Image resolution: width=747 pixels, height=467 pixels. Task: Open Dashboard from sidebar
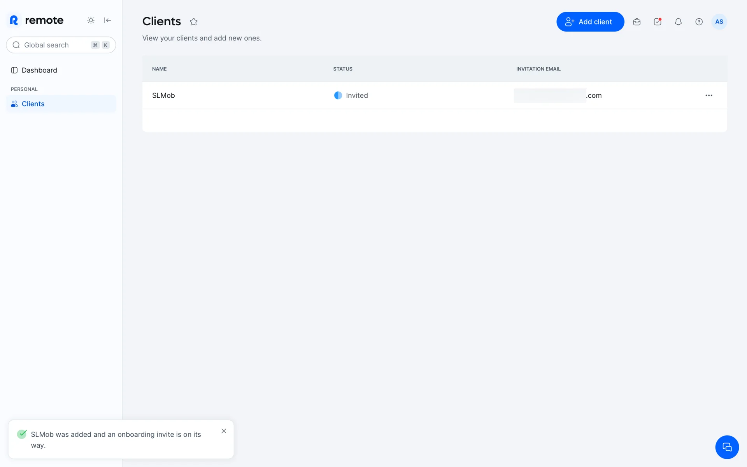pyautogui.click(x=39, y=70)
